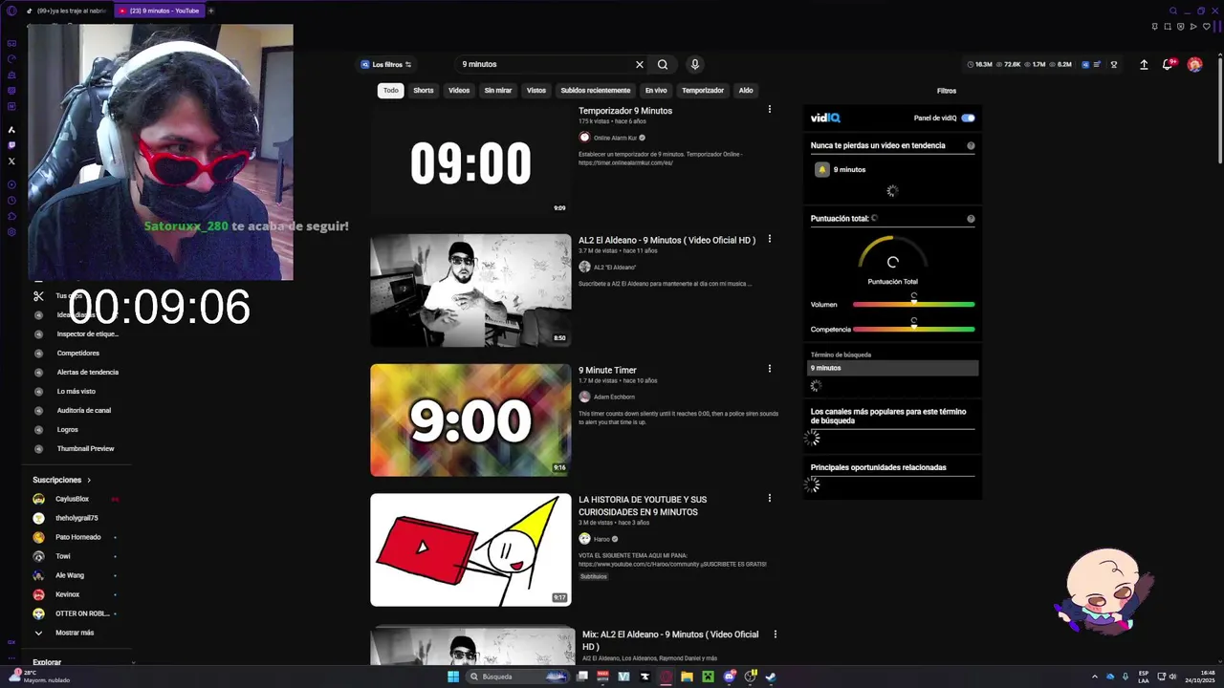Open the sidebar history clock icon
The height and width of the screenshot is (688, 1224).
11,200
